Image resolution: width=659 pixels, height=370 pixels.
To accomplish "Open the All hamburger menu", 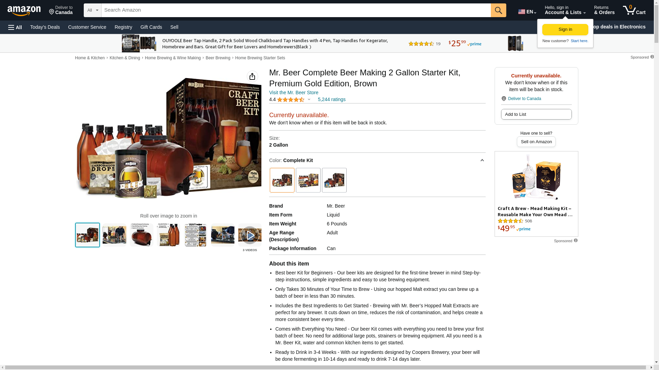I will (15, 27).
